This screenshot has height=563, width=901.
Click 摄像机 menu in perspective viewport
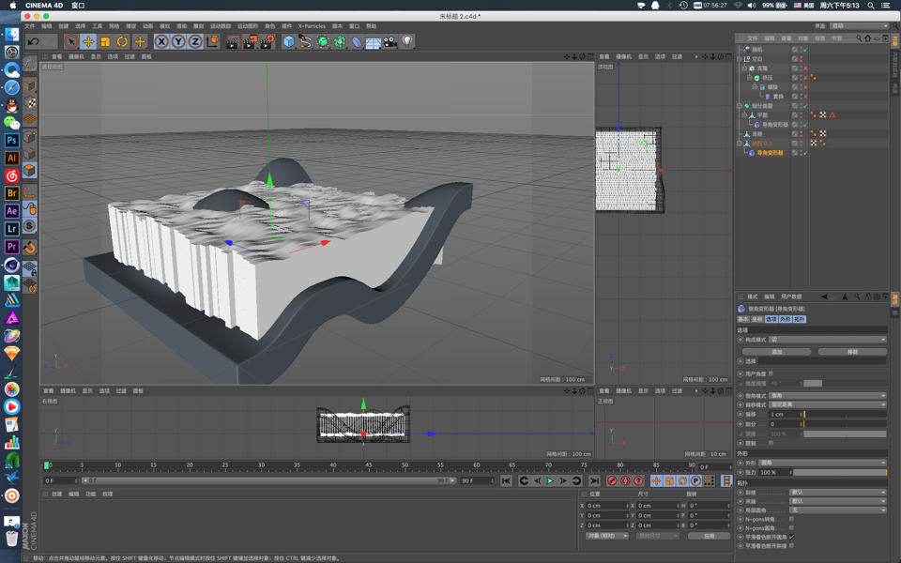point(76,57)
